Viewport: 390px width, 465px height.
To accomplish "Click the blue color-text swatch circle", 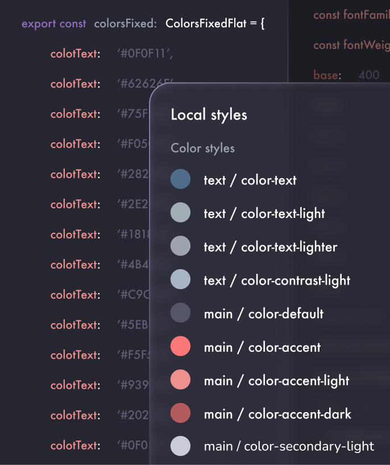I will pyautogui.click(x=180, y=180).
